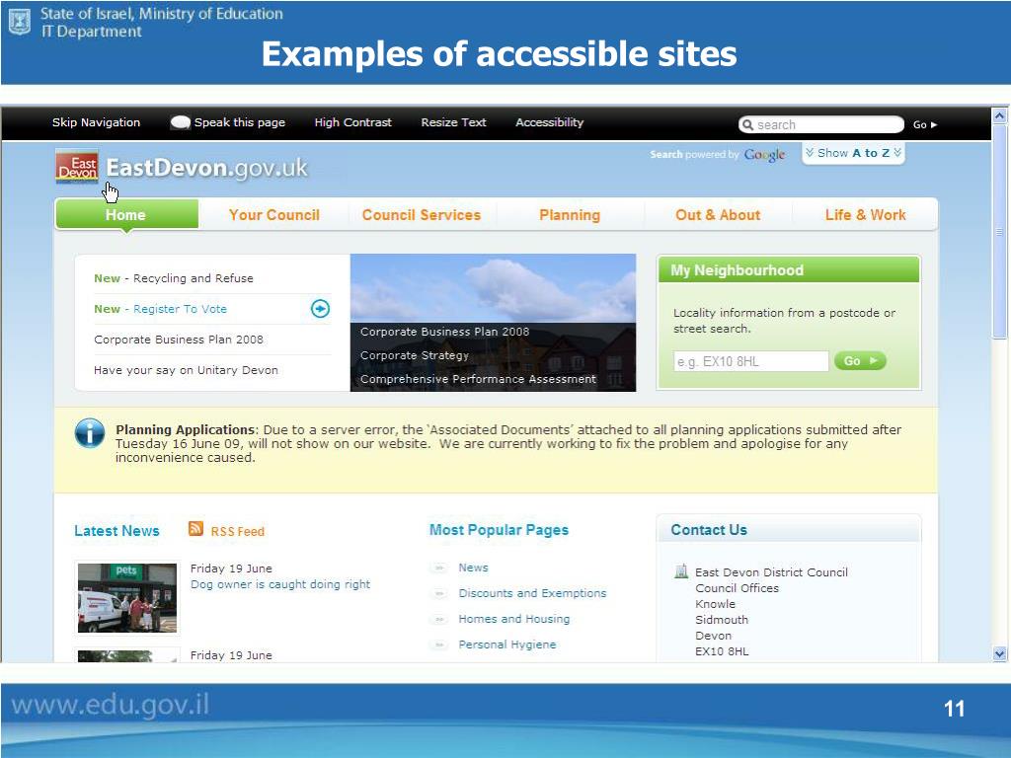The height and width of the screenshot is (758, 1011).
Task: Click the Skip Navigation link
Action: [96, 122]
